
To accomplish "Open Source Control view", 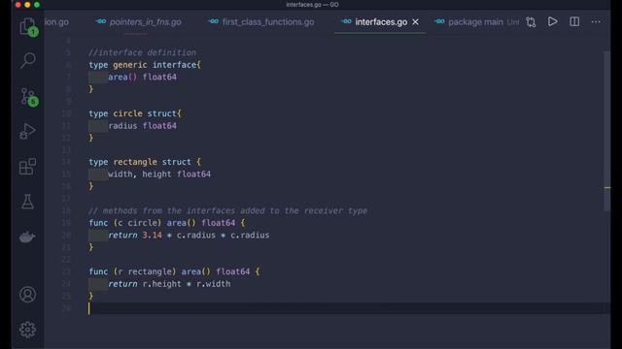I will coord(28,96).
